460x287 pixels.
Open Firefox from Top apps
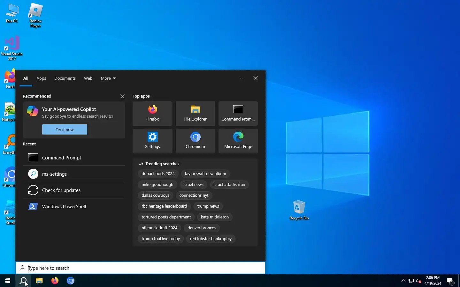click(152, 114)
